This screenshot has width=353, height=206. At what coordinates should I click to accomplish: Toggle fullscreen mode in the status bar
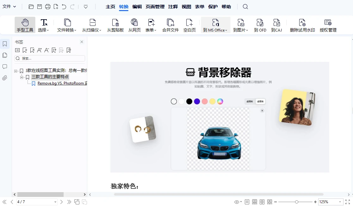348,202
